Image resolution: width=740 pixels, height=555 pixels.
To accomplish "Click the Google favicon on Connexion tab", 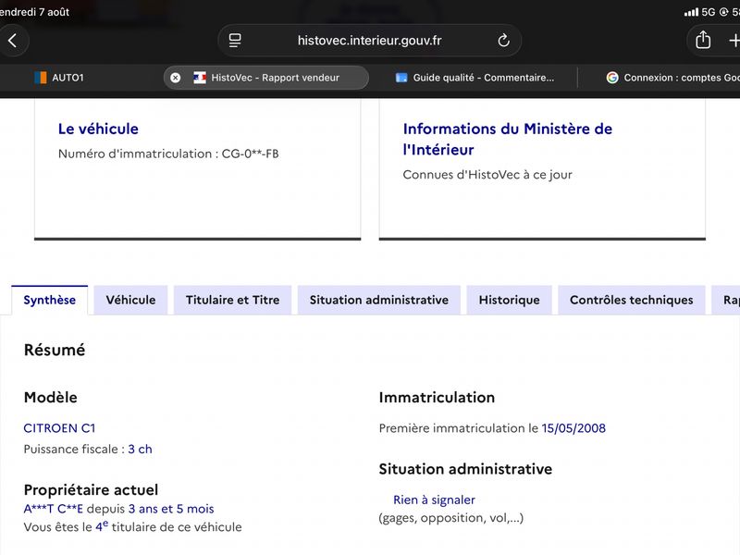I will (x=612, y=78).
